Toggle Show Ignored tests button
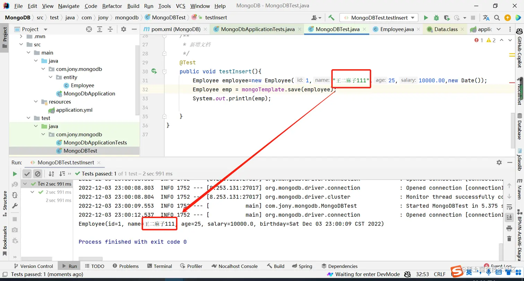 (x=38, y=174)
